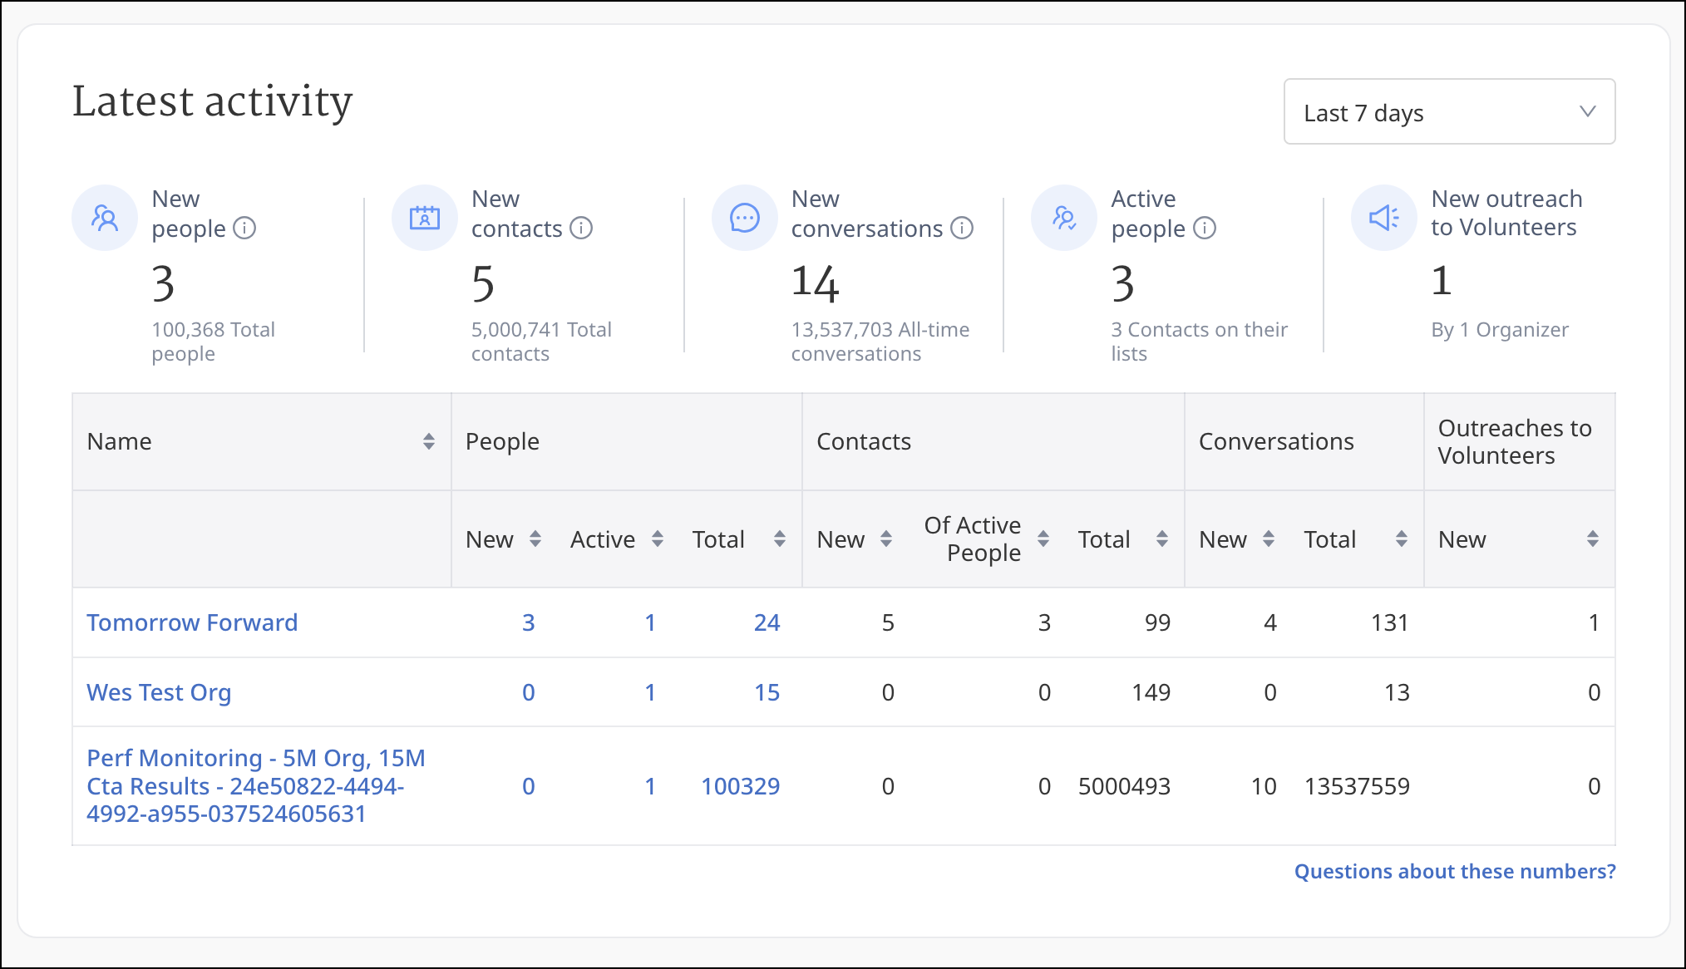This screenshot has width=1686, height=969.
Task: Click the New conversations info icon
Action: (962, 228)
